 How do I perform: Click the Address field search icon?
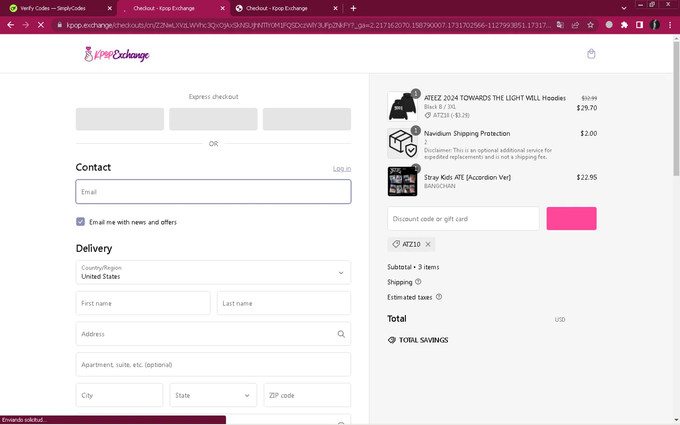tap(341, 334)
